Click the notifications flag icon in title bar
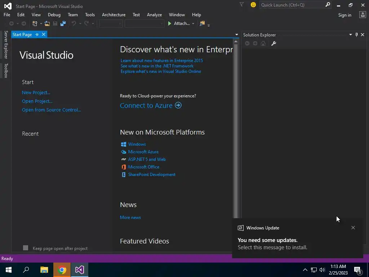 [241, 4]
